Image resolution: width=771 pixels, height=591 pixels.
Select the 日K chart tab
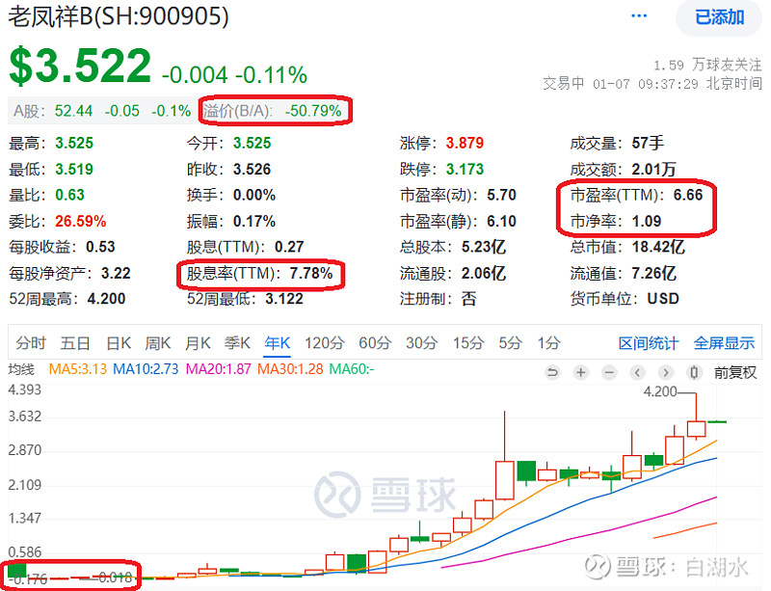(x=119, y=342)
